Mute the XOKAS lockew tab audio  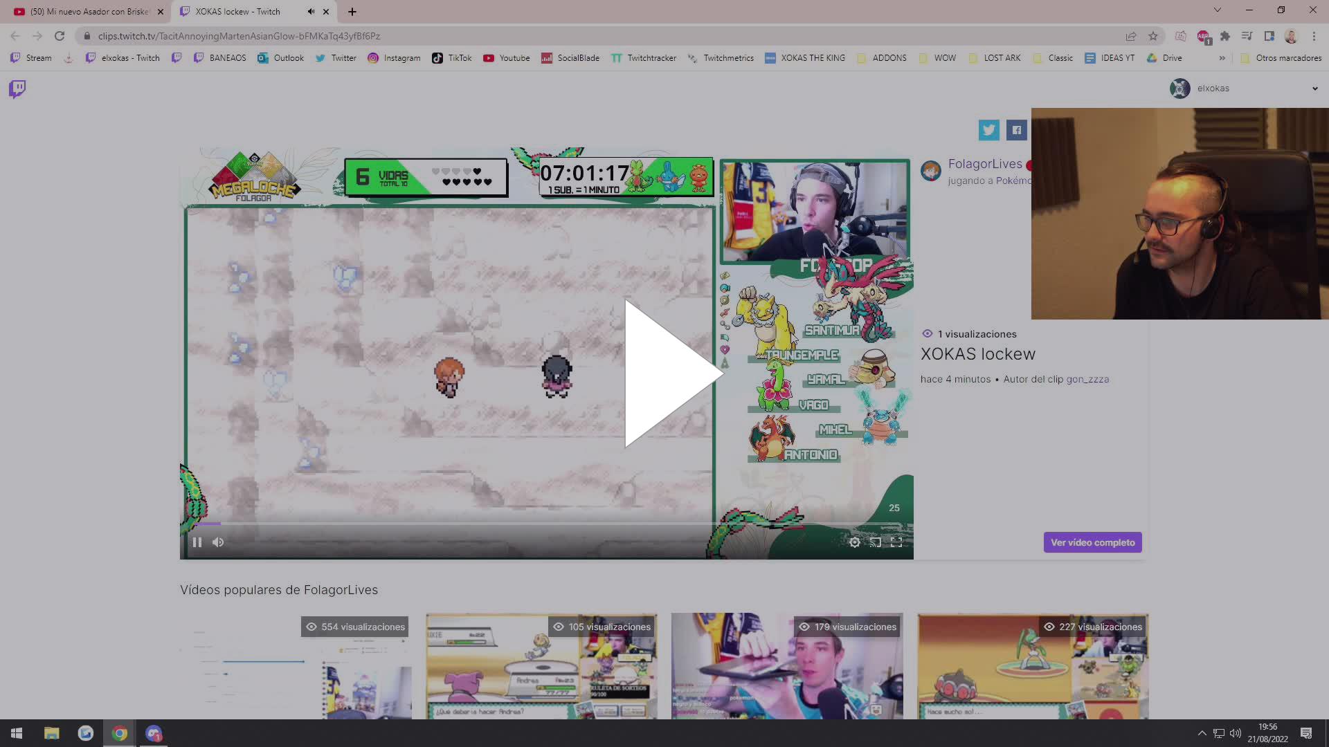coord(311,11)
